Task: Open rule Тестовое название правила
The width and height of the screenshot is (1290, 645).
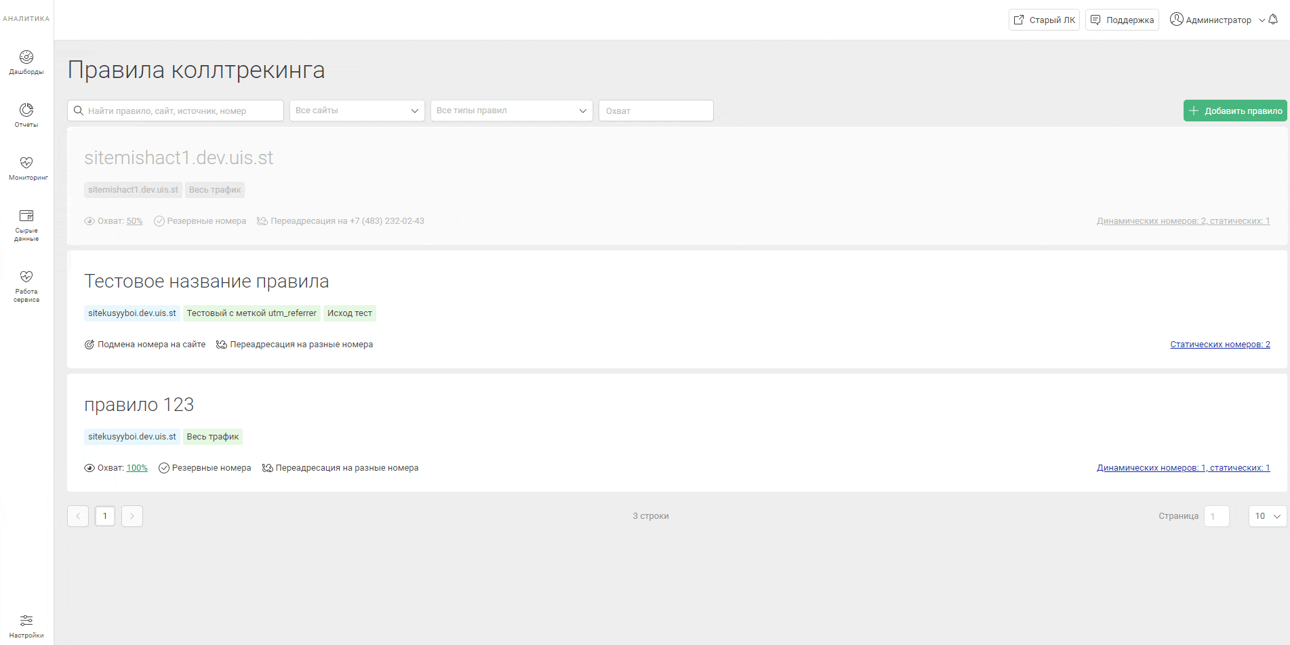Action: coord(207,281)
